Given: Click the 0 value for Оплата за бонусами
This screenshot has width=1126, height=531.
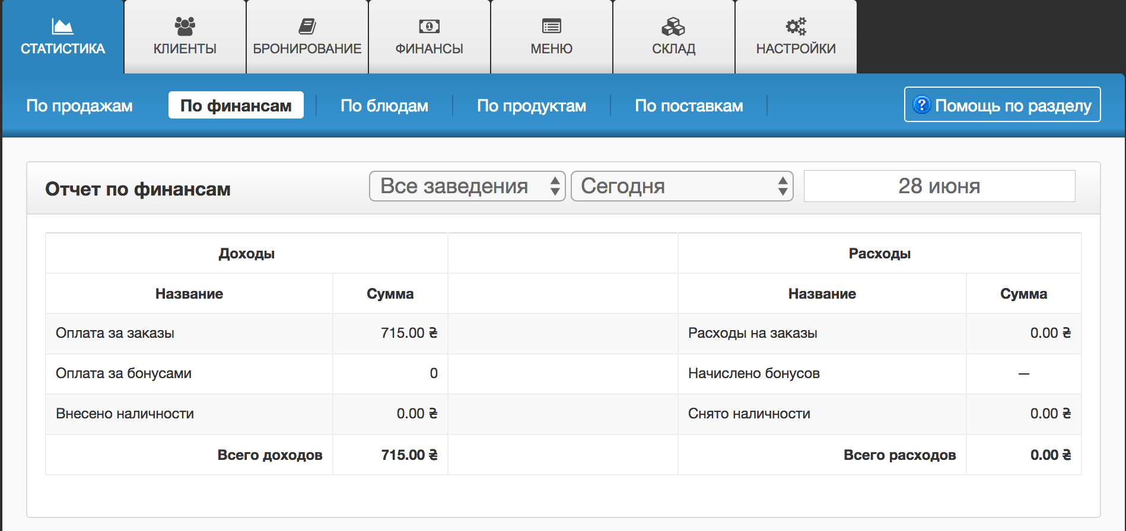Looking at the screenshot, I should point(434,373).
